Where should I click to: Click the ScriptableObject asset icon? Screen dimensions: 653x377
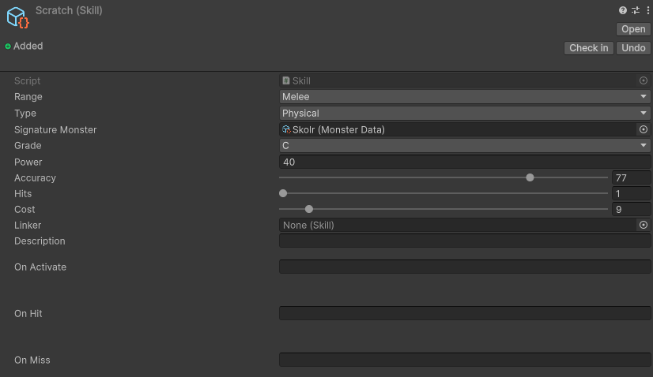click(17, 17)
